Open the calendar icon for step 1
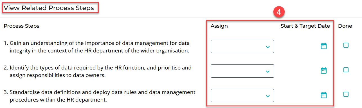Image resolution: width=362 pixels, height=108 pixels. click(324, 46)
